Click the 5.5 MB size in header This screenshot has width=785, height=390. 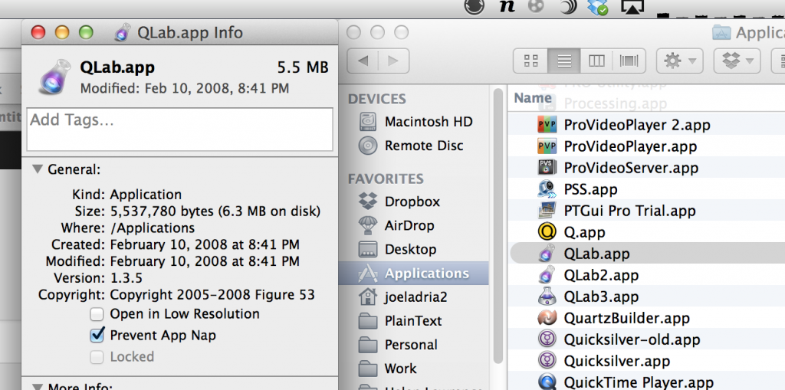click(x=303, y=67)
